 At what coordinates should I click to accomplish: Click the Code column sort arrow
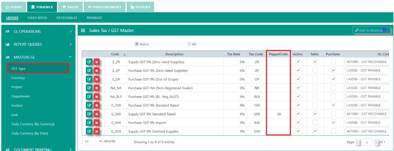coord(124,55)
